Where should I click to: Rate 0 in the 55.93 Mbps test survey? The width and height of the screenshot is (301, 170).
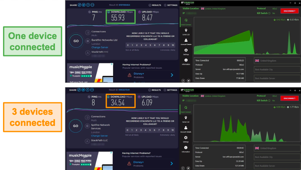tap(128, 45)
